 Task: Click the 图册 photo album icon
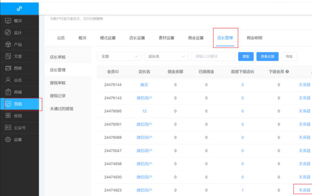[x=8, y=68]
